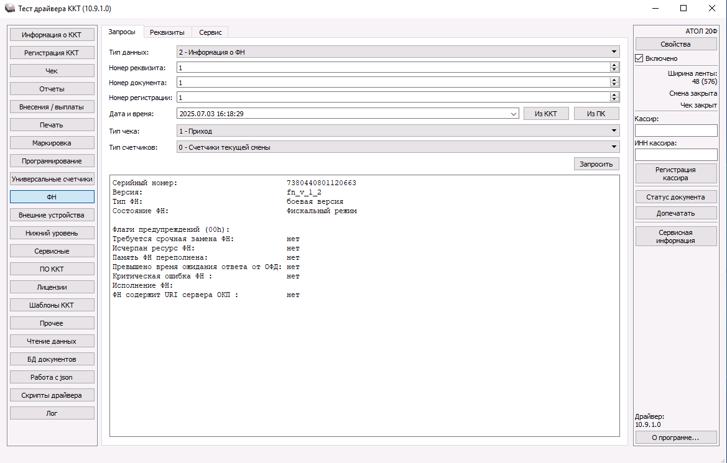Open the Лицензии section
The width and height of the screenshot is (727, 463).
pos(52,287)
